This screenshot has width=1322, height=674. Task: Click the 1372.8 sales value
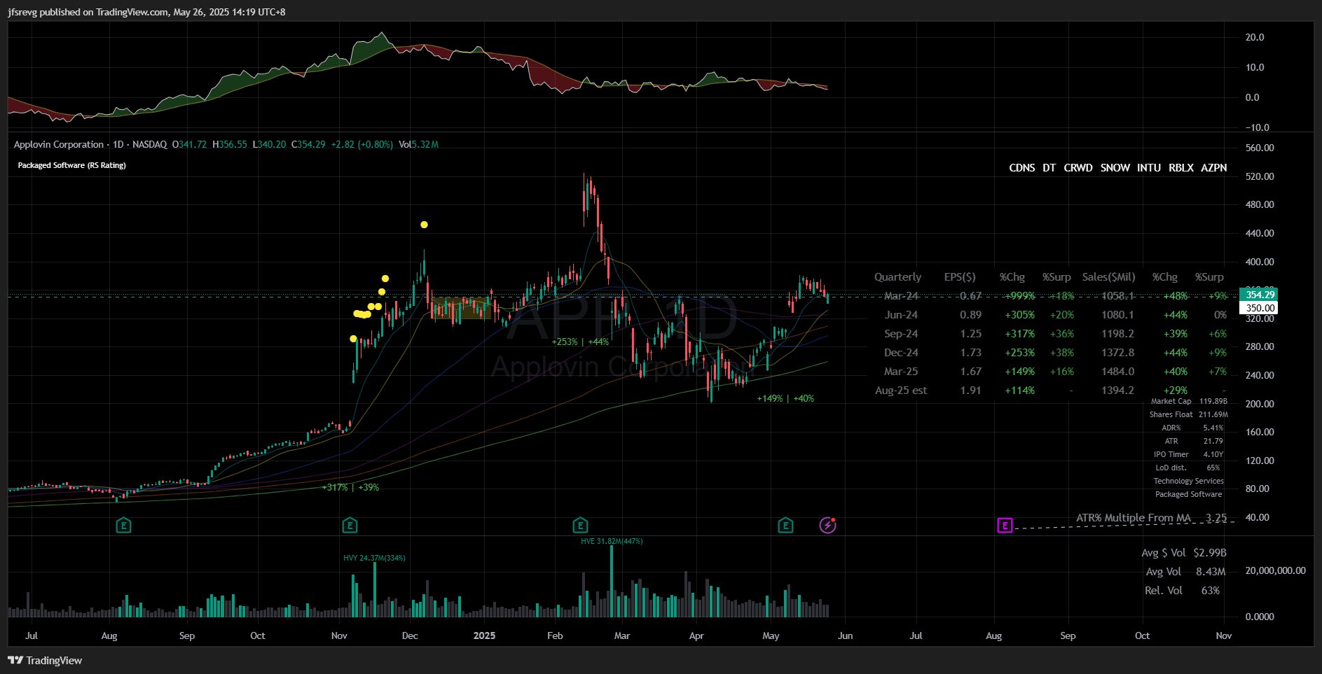(x=1117, y=353)
